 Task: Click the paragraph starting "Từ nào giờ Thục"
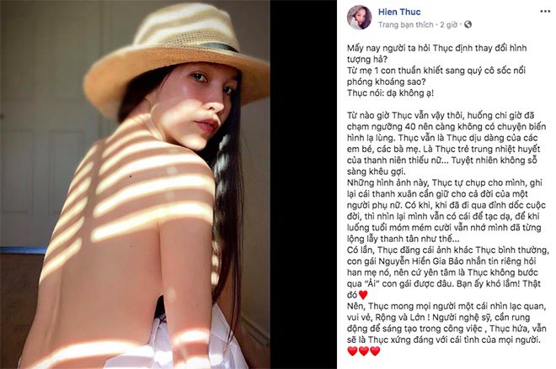446,143
